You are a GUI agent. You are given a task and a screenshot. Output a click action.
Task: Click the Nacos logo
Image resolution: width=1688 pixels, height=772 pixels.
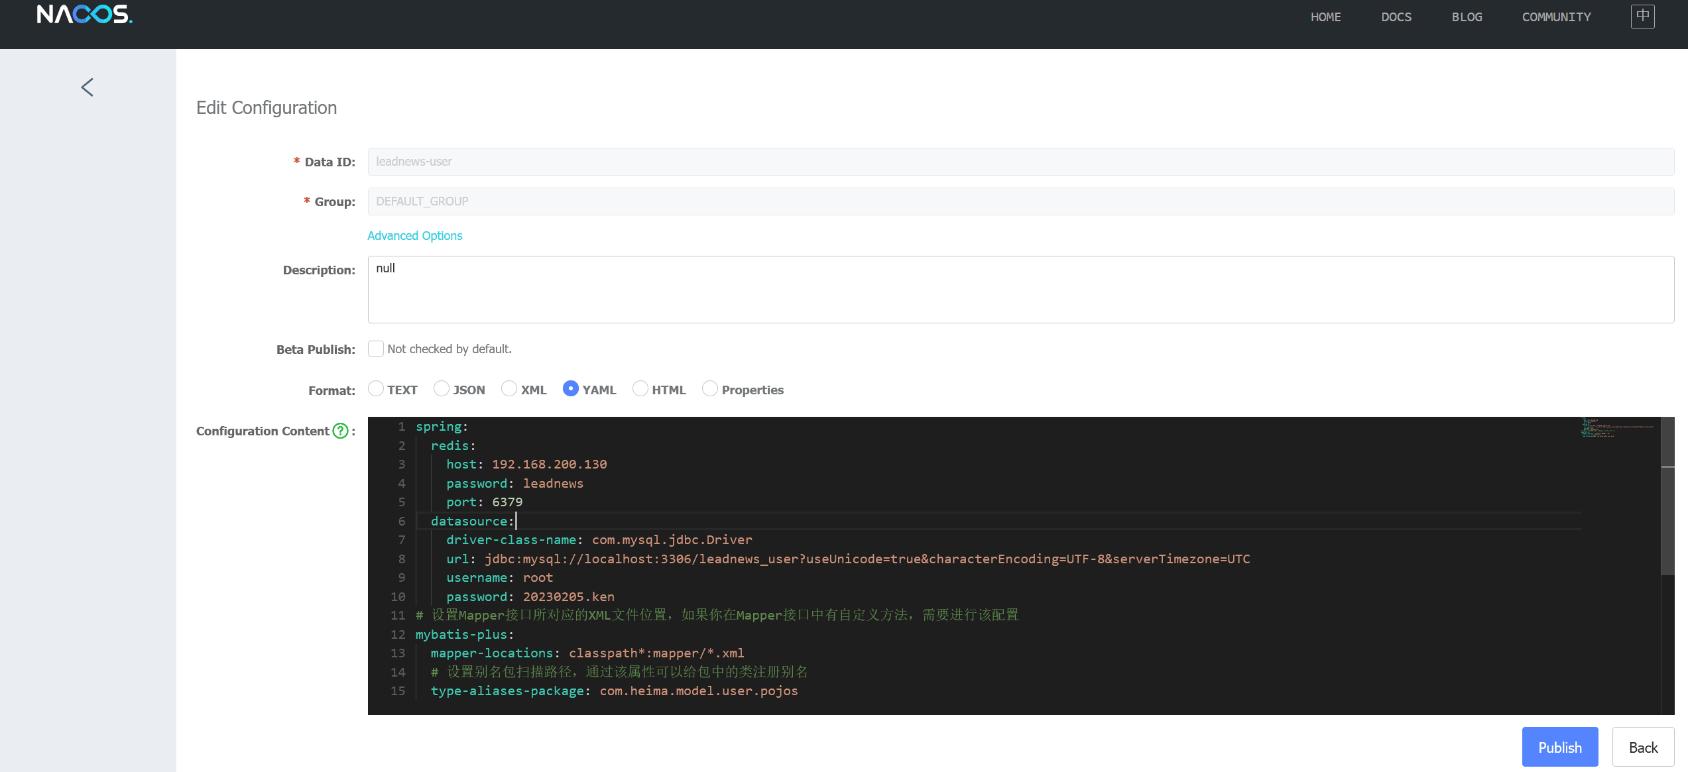coord(84,15)
